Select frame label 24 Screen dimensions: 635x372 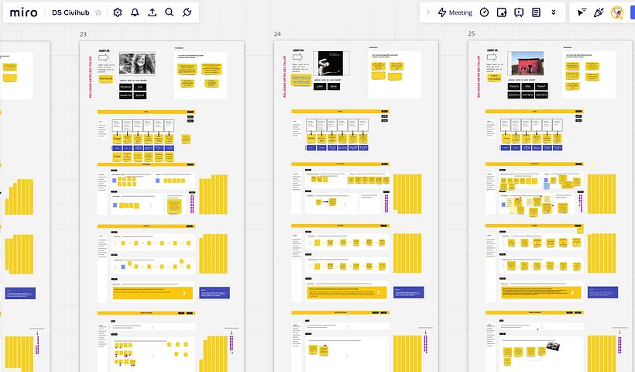(x=277, y=34)
